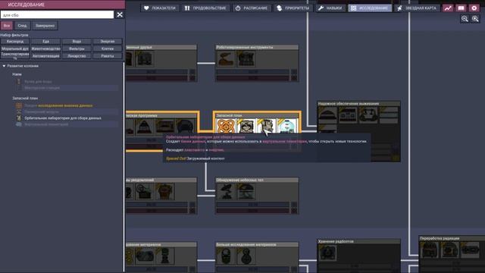Click the search input containing 'для сбо'

[x=58, y=14]
